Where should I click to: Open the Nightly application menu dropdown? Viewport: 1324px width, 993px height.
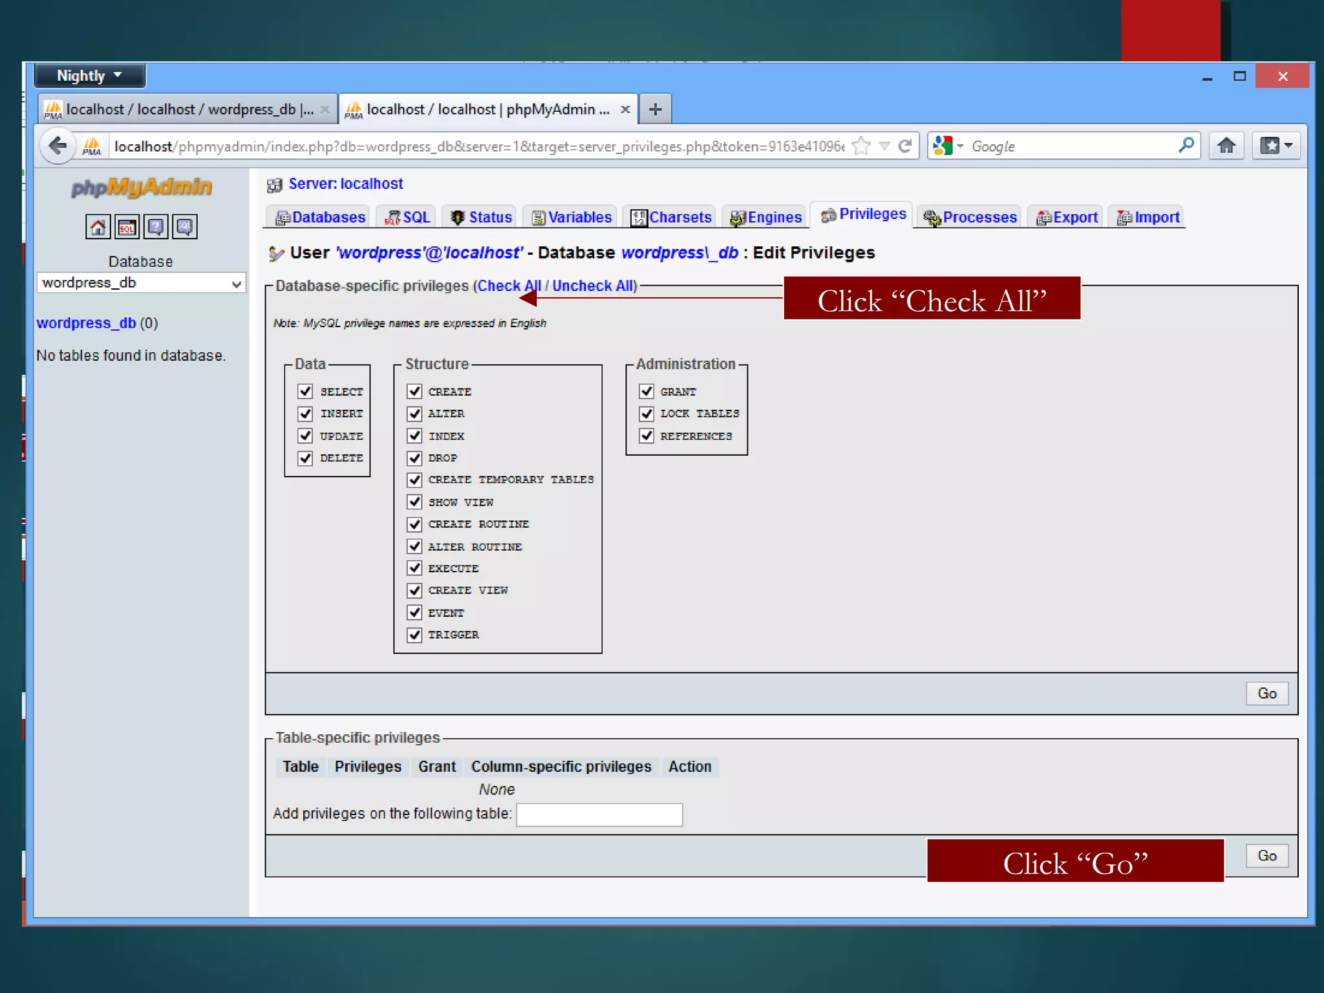(x=89, y=76)
